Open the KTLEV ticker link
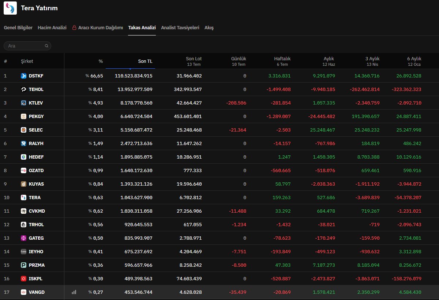The width and height of the screenshot is (439, 300). pyautogui.click(x=36, y=103)
